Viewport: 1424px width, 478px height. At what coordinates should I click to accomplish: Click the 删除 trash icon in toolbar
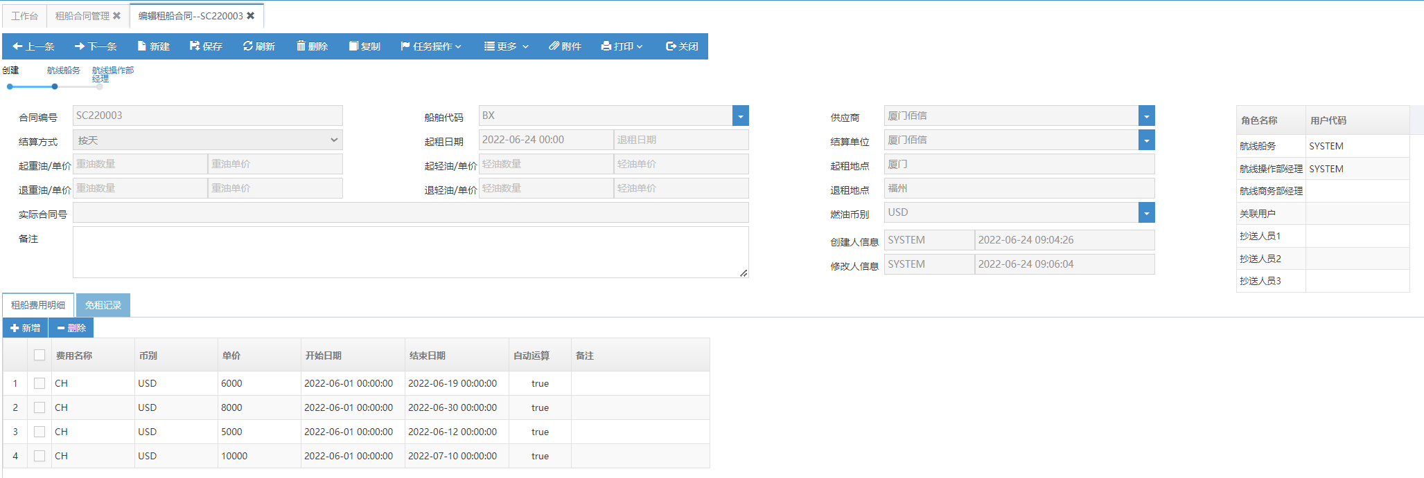tap(312, 46)
